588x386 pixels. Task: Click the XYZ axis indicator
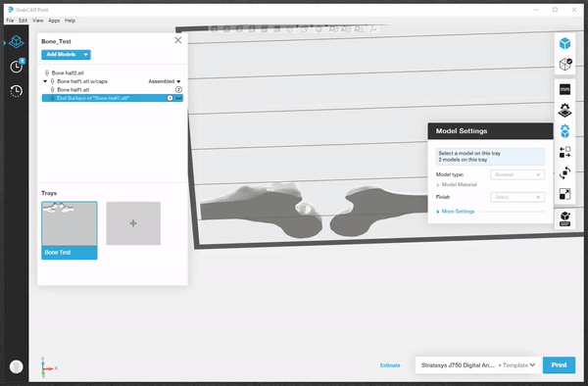coord(48,367)
